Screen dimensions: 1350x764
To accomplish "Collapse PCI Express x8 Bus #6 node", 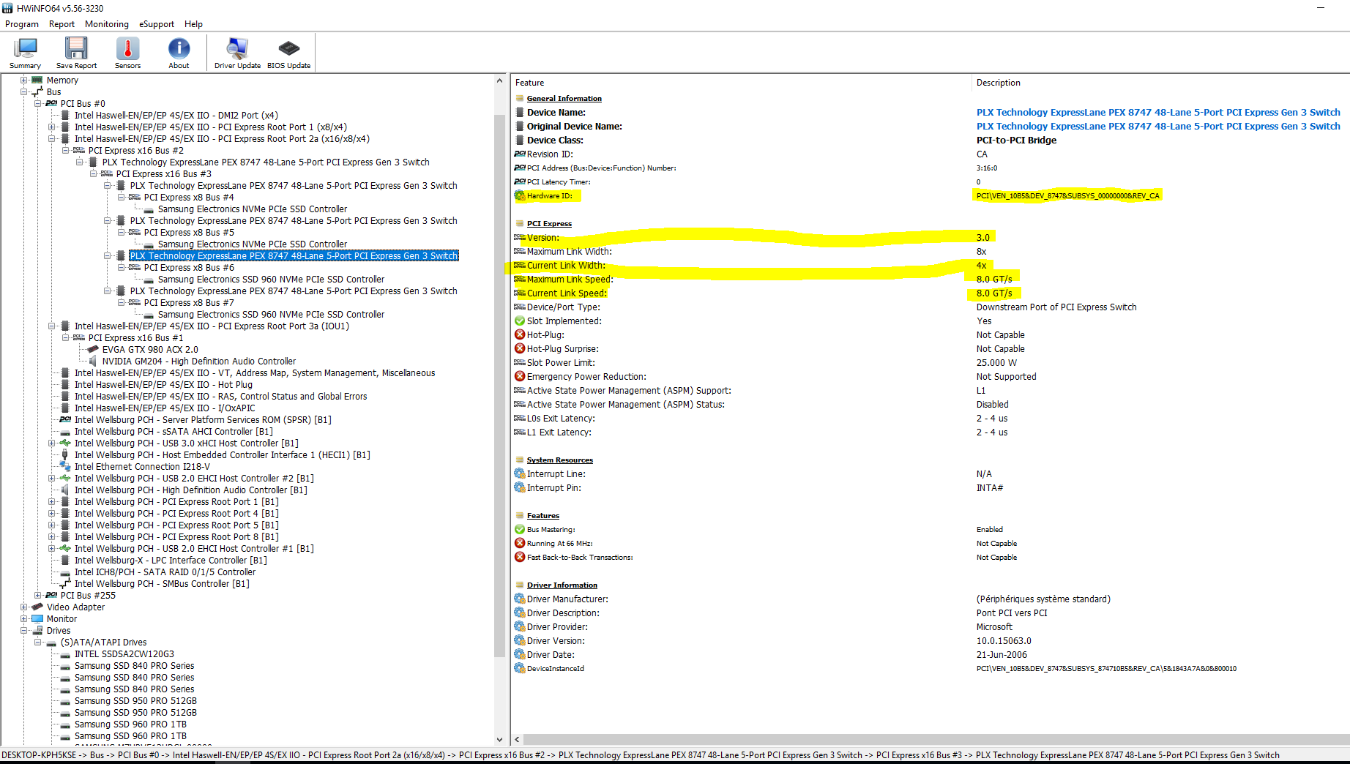I will [x=122, y=268].
